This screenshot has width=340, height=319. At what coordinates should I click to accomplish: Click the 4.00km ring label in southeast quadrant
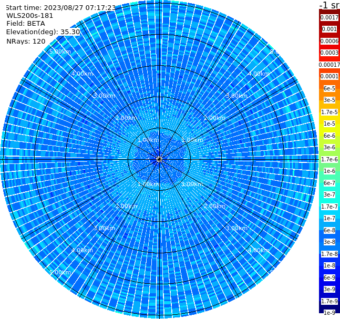(259, 250)
